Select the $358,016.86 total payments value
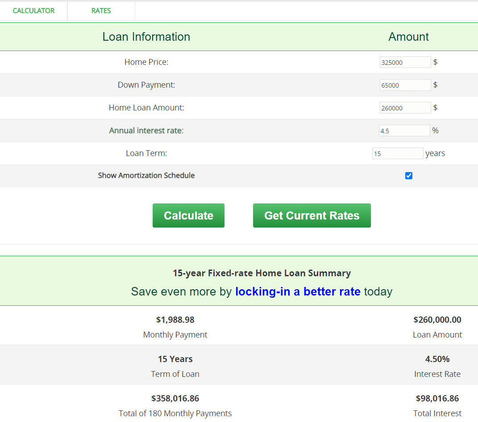The image size is (478, 422). [175, 398]
